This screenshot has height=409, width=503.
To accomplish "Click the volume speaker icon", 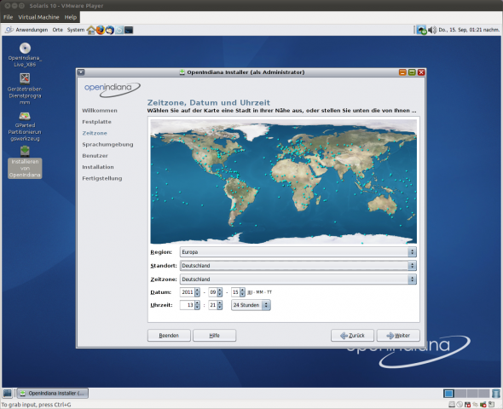I will [432, 30].
